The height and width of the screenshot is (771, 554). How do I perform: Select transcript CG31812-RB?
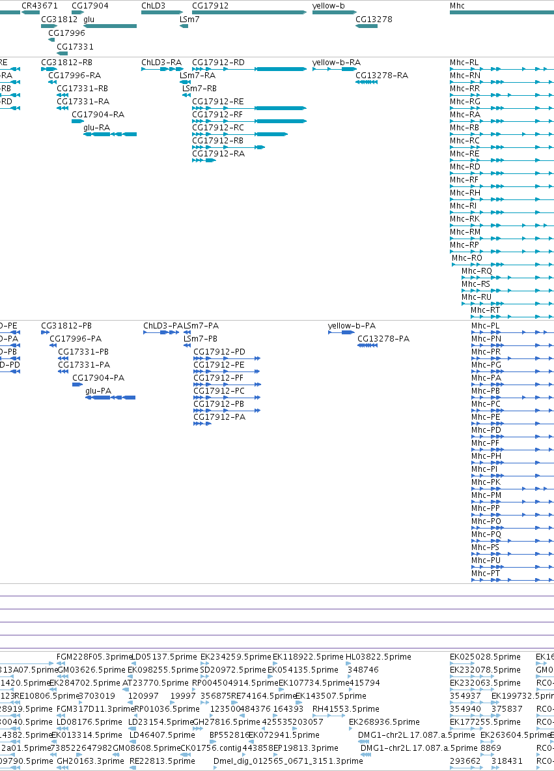pyautogui.click(x=67, y=63)
